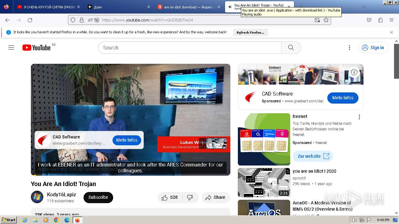This screenshot has height=224, width=399.
Task: Subscribe to Kody16Lapiz
Action: 98,197
